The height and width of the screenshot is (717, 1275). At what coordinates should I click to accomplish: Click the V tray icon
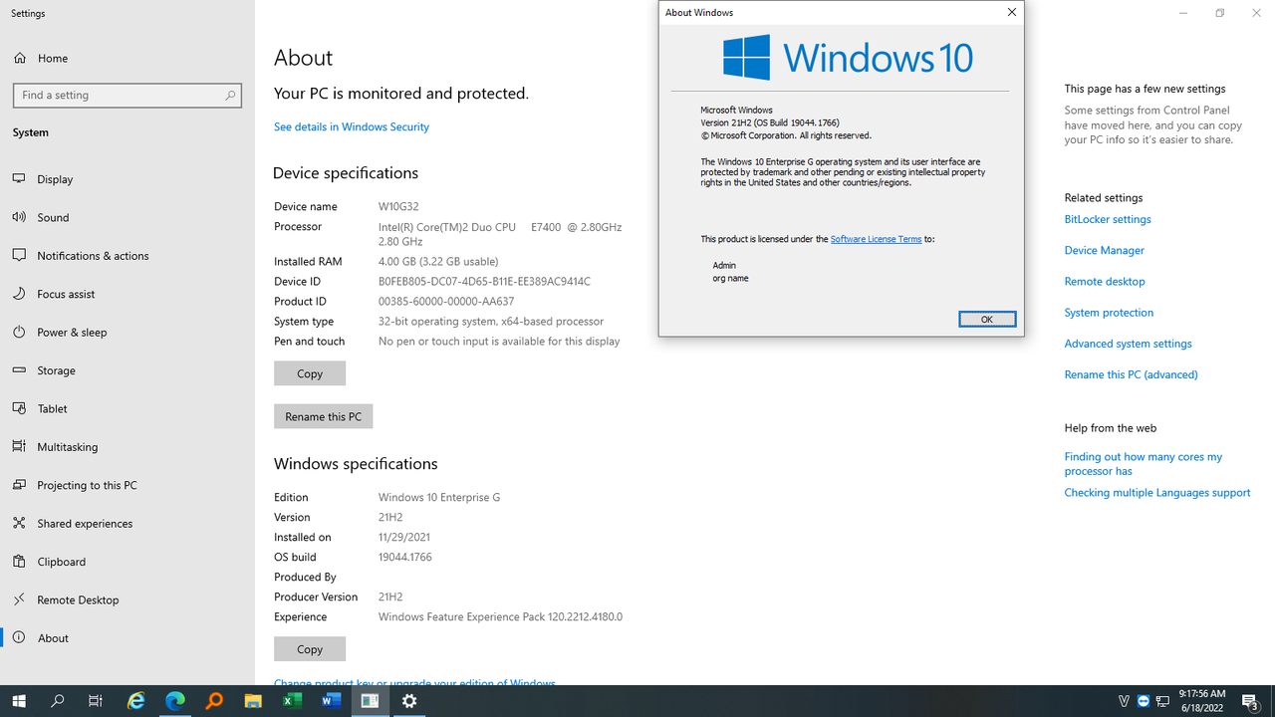(x=1124, y=701)
